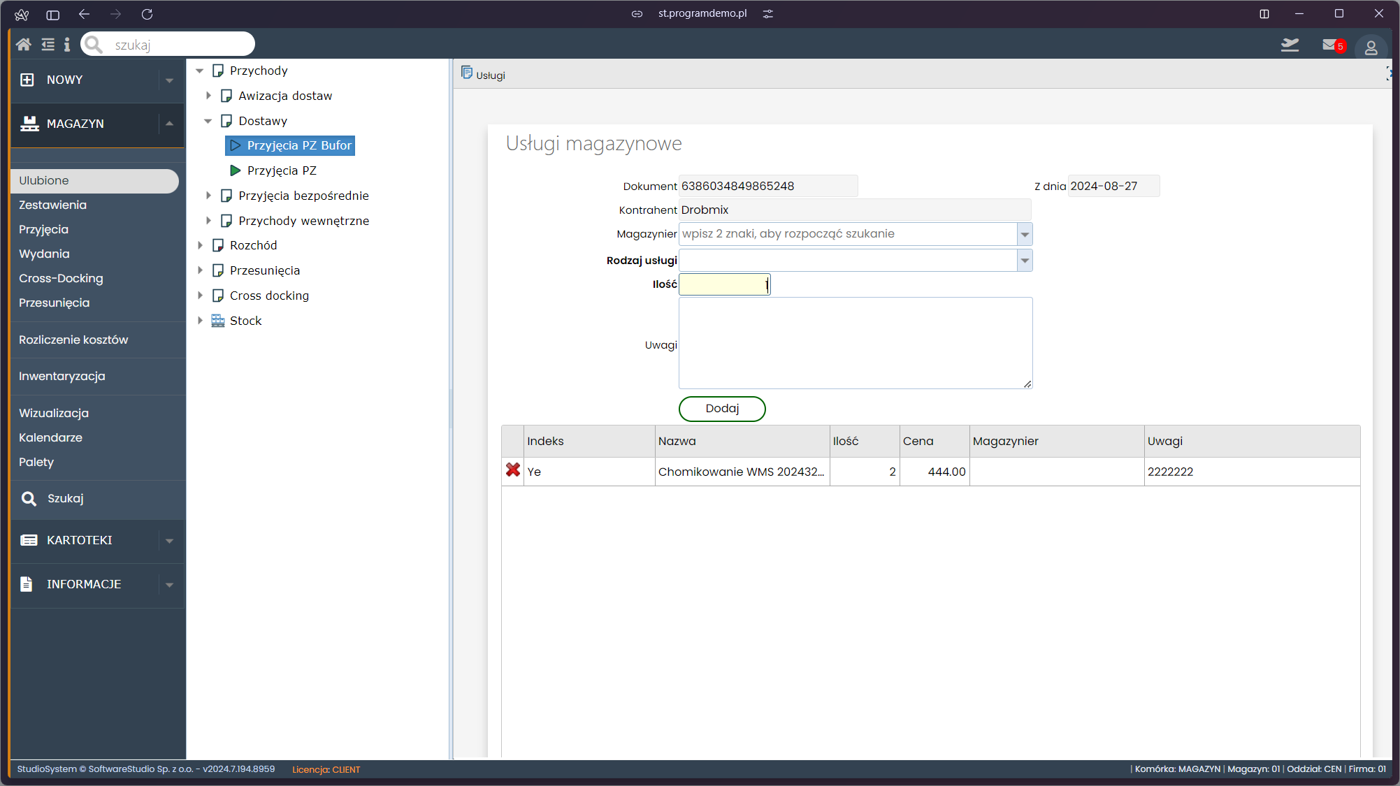Expand the Awizacja dostaw tree node
This screenshot has width=1400, height=786.
click(x=208, y=96)
